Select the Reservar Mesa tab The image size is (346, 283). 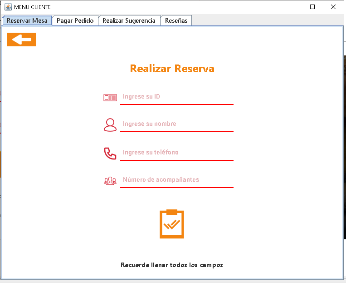click(27, 20)
